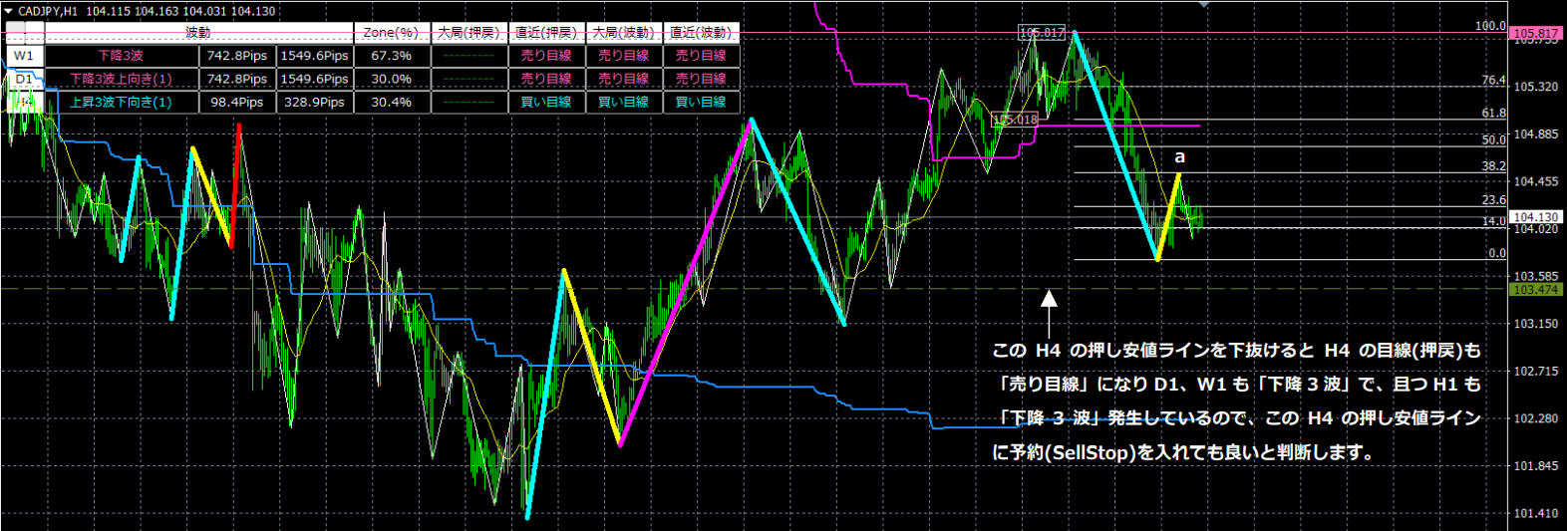The image size is (1567, 531).
Task: Click 101.410 on the price scale
Action: point(1536,513)
